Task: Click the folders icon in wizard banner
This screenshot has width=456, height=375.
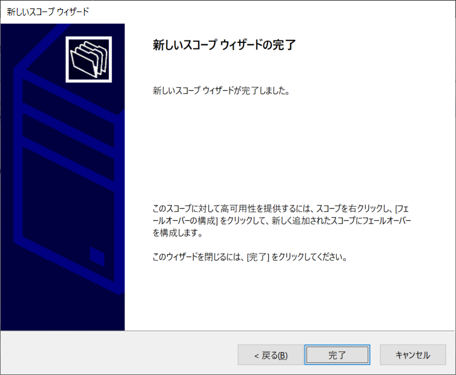Action: tap(88, 59)
